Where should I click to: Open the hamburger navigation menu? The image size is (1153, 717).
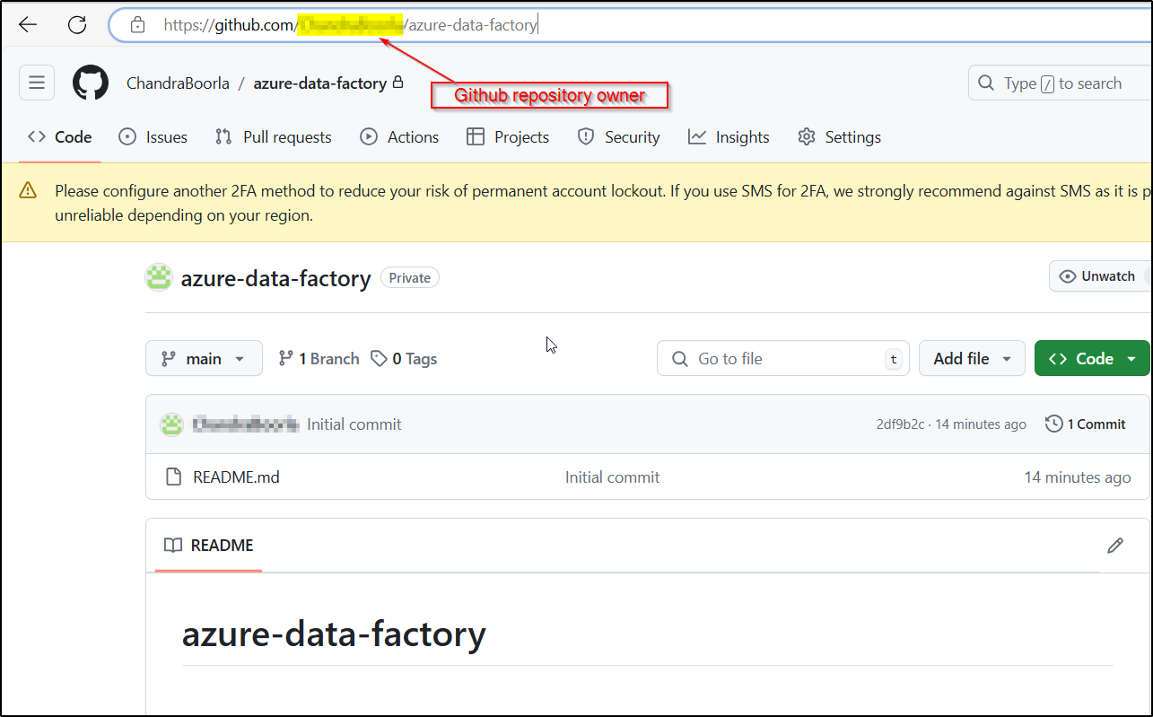37,83
